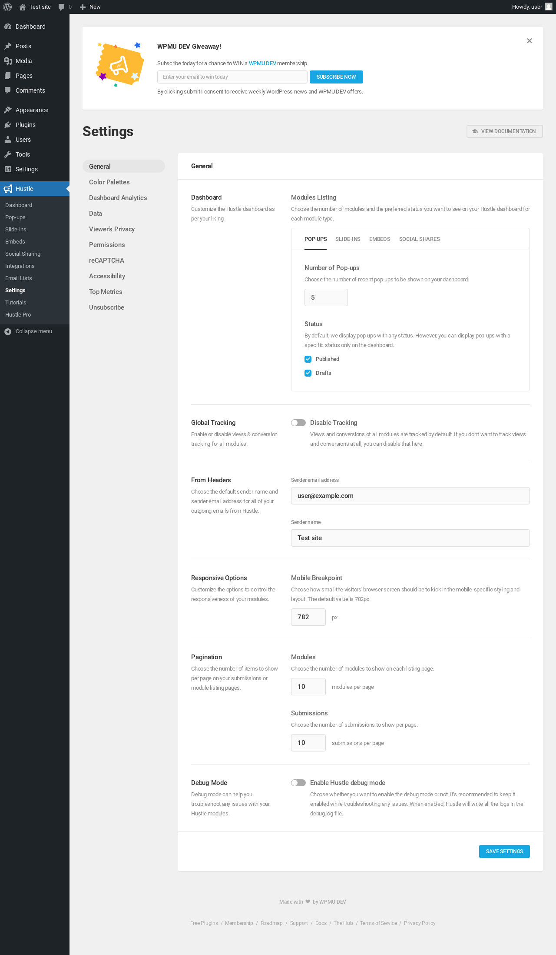Open the Appearance paintbrush icon
This screenshot has width=556, height=955.
coord(8,110)
